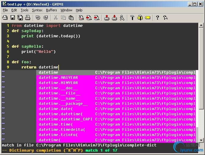The image size is (205, 155).
Task: Select datetime.MAXYEAR completion entry
Action: pos(116,78)
